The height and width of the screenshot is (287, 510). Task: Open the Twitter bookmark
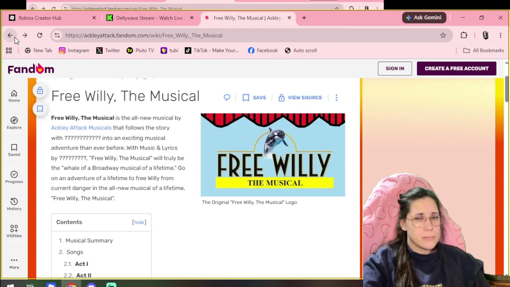tap(108, 50)
